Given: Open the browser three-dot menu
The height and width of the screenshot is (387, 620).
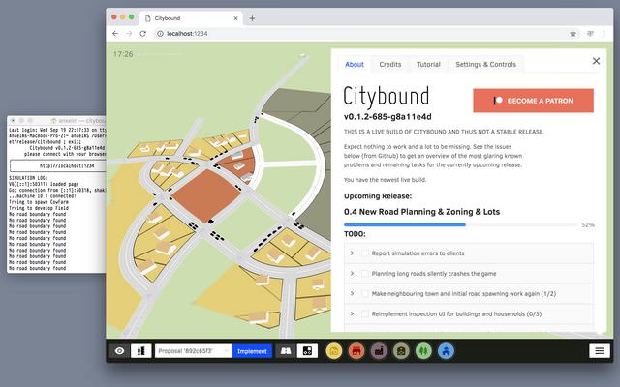Looking at the screenshot, I should click(604, 34).
